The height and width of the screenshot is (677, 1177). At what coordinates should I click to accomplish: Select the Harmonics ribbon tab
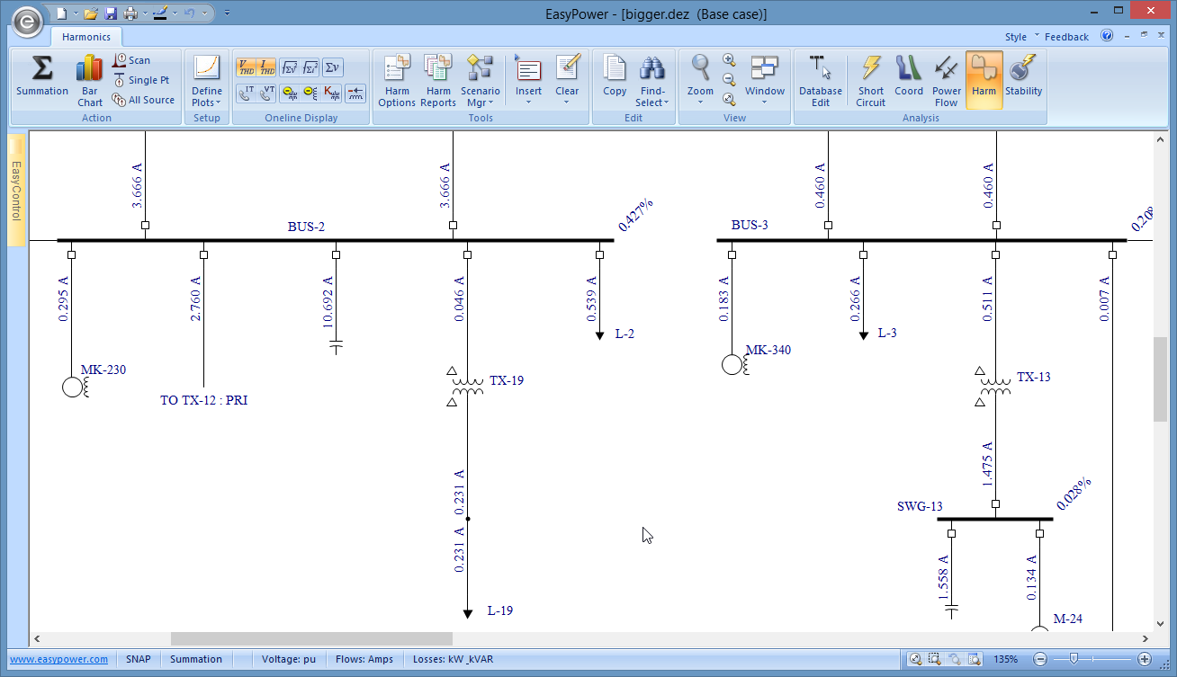point(86,37)
